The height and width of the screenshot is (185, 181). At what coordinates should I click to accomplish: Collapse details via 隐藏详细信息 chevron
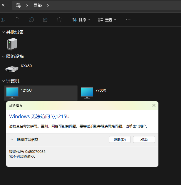coord(12,139)
